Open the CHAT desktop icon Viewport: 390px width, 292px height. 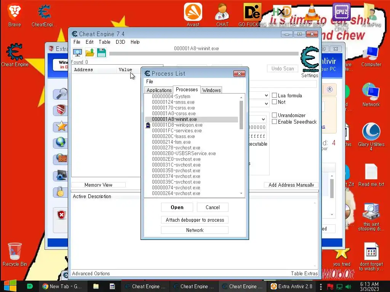click(x=222, y=15)
